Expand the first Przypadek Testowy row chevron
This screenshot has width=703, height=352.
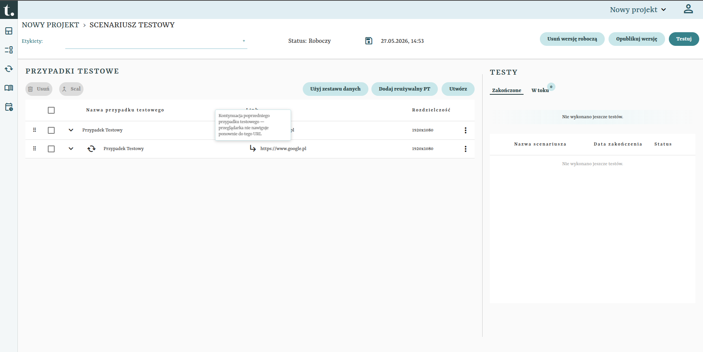click(x=71, y=130)
